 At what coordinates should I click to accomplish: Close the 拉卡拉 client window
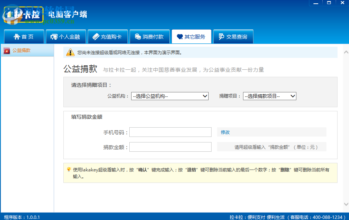[x=342, y=3]
